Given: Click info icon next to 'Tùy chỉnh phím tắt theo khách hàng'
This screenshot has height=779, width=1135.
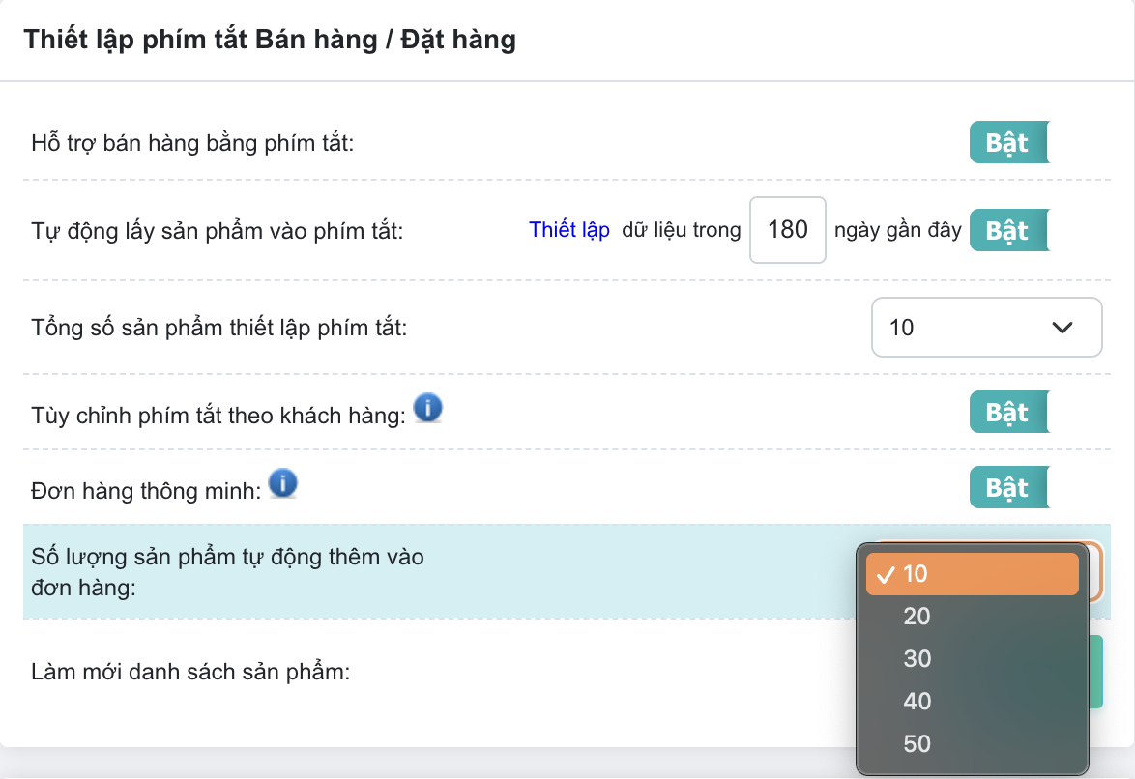Looking at the screenshot, I should [x=427, y=408].
